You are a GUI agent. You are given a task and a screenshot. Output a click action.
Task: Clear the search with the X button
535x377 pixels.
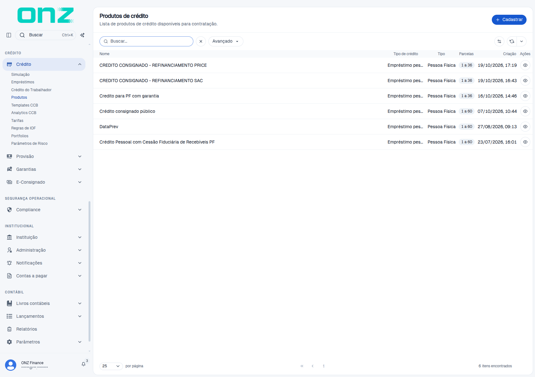tap(201, 41)
